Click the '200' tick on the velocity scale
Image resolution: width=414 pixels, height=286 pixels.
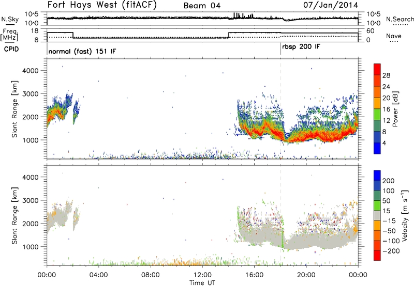click(x=389, y=181)
